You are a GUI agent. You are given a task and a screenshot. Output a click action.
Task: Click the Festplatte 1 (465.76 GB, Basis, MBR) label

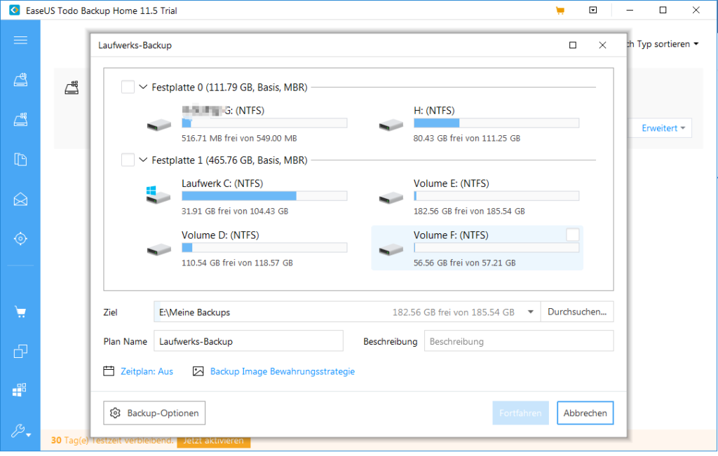pos(229,160)
